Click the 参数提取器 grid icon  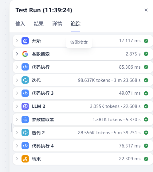(x=25, y=120)
